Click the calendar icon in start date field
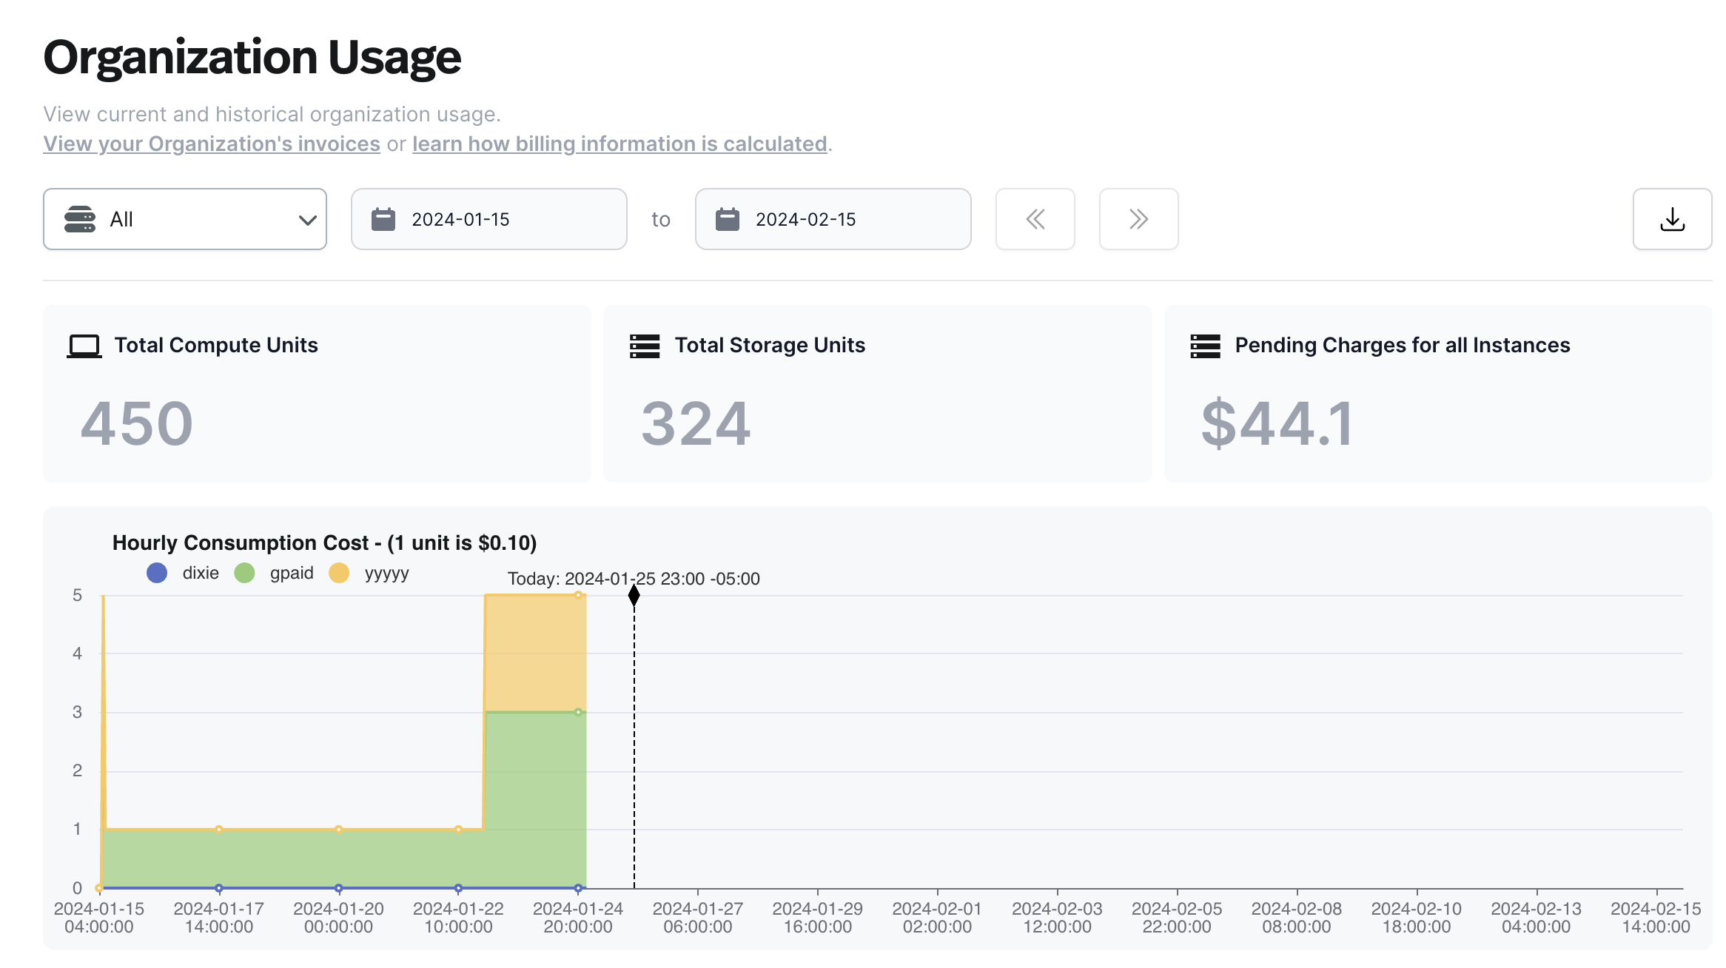Screen dimensions: 1726x968 click(x=383, y=219)
